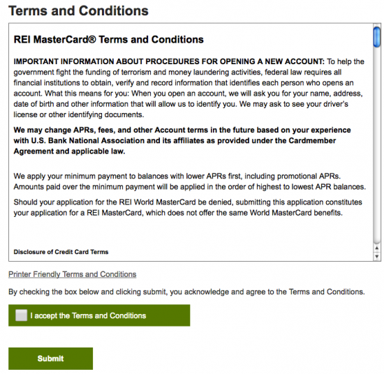
Task: Click the 'Should your application for the REI' paragraph
Action: (188, 207)
